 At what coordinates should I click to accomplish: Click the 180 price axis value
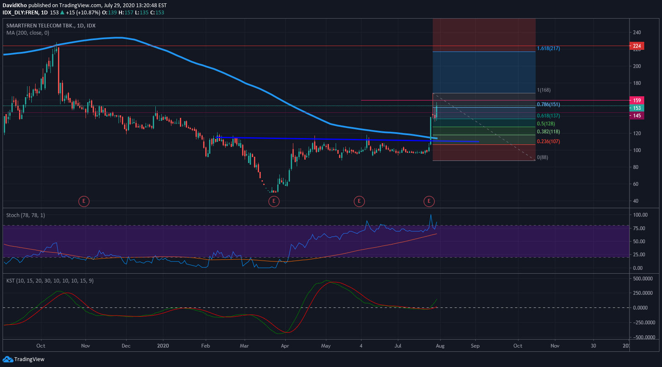(x=637, y=83)
